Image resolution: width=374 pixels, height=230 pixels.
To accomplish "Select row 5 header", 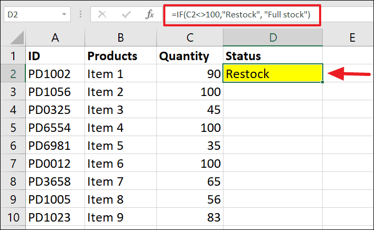I will coord(12,128).
